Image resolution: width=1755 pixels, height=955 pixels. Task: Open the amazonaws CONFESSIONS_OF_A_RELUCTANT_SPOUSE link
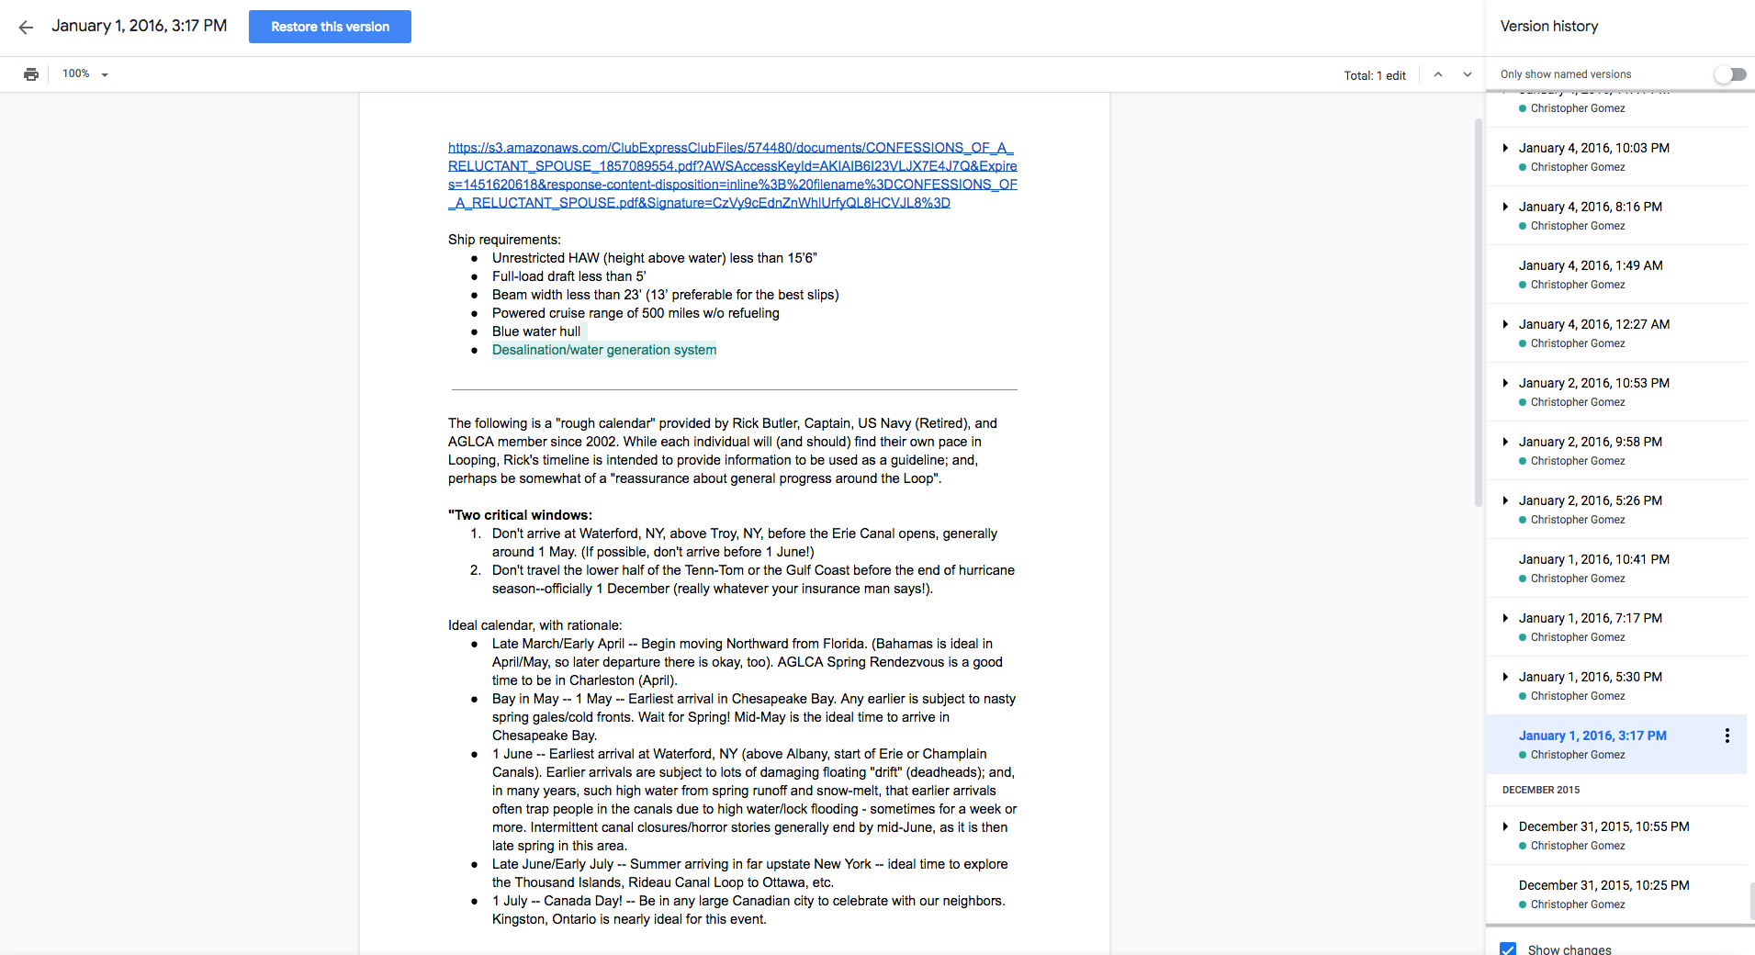coord(732,175)
